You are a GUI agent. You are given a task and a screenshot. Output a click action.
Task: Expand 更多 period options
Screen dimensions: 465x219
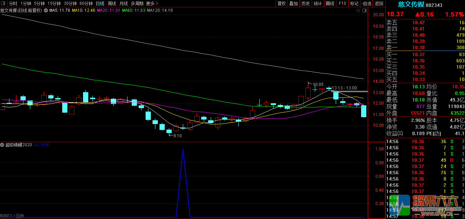[152, 3]
